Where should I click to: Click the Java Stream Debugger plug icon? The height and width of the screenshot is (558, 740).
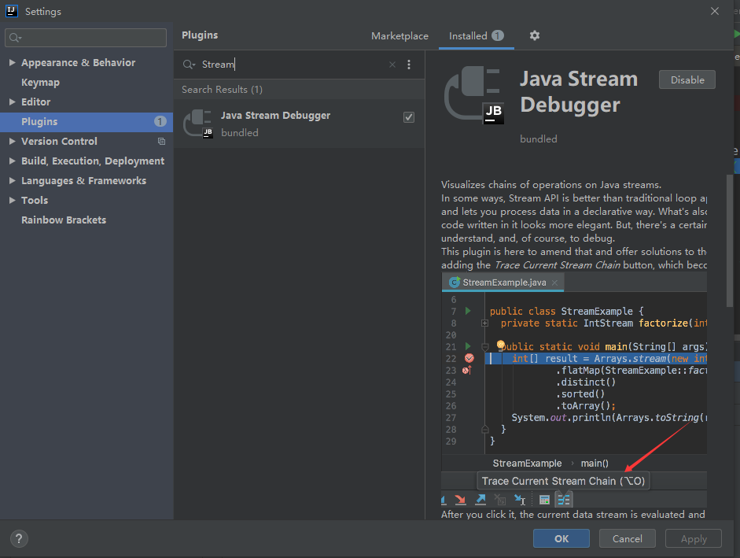pos(197,124)
